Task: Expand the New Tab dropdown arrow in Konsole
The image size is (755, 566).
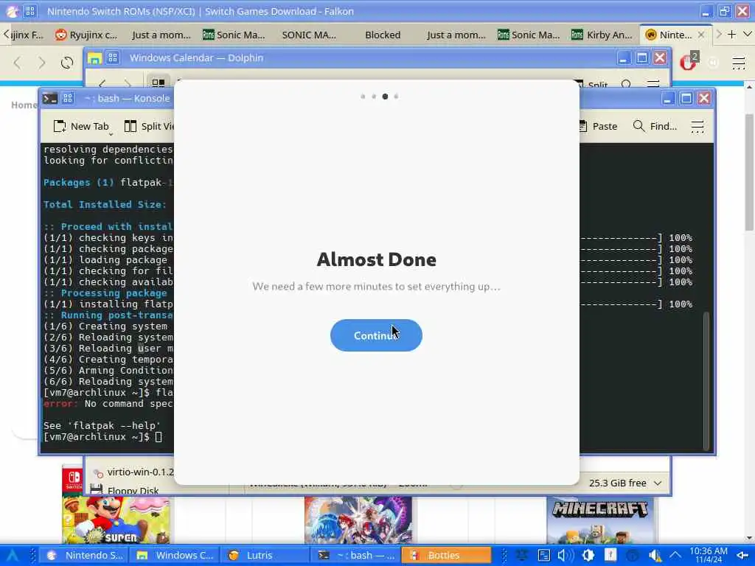Action: pos(111,134)
